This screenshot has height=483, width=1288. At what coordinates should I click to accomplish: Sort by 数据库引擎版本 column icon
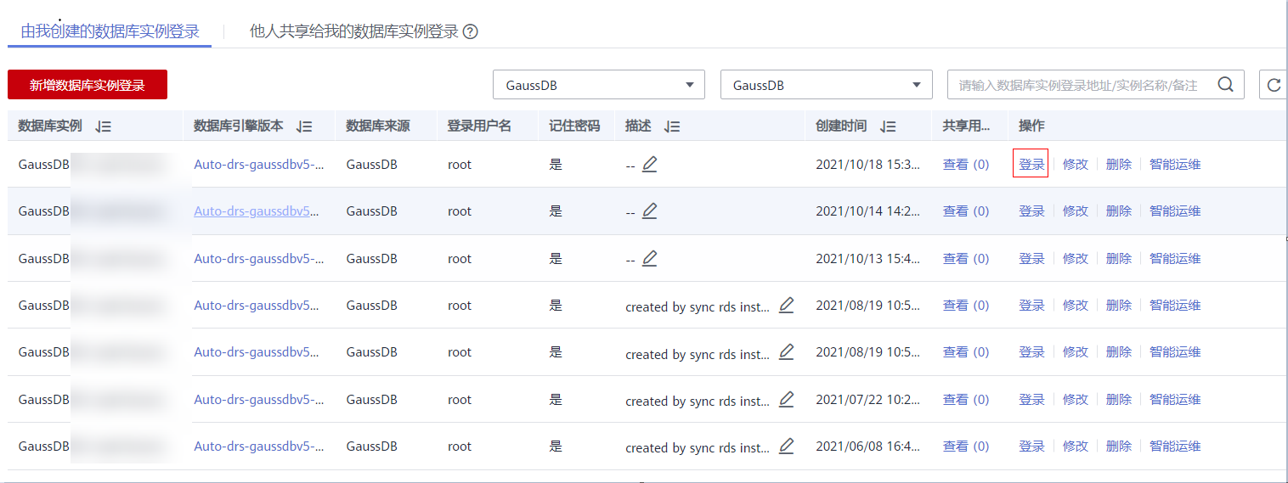[304, 126]
